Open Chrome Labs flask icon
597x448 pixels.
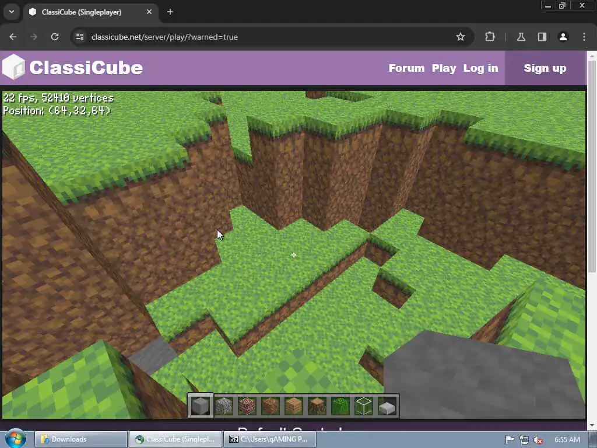coord(521,37)
